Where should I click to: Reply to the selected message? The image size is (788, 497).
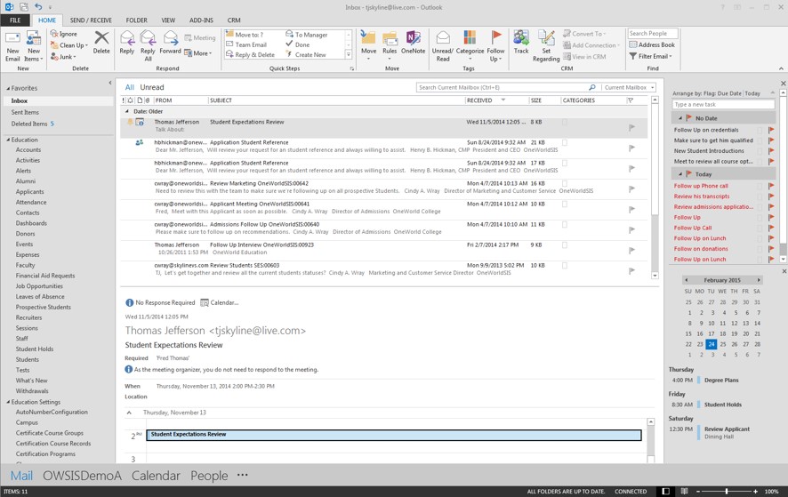(x=127, y=43)
